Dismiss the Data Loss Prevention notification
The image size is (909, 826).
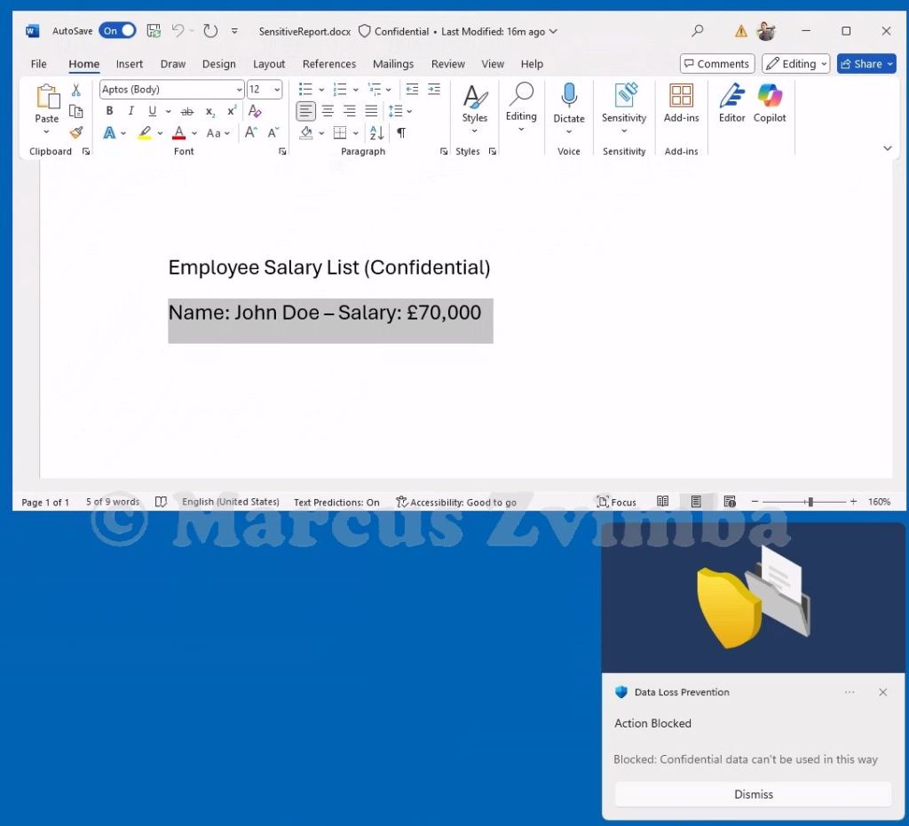tap(753, 794)
